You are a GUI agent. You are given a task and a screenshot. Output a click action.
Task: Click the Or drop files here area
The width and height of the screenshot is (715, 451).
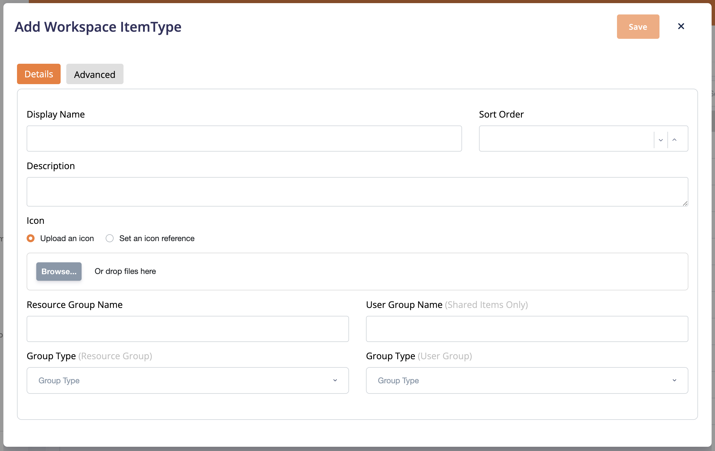coord(125,271)
